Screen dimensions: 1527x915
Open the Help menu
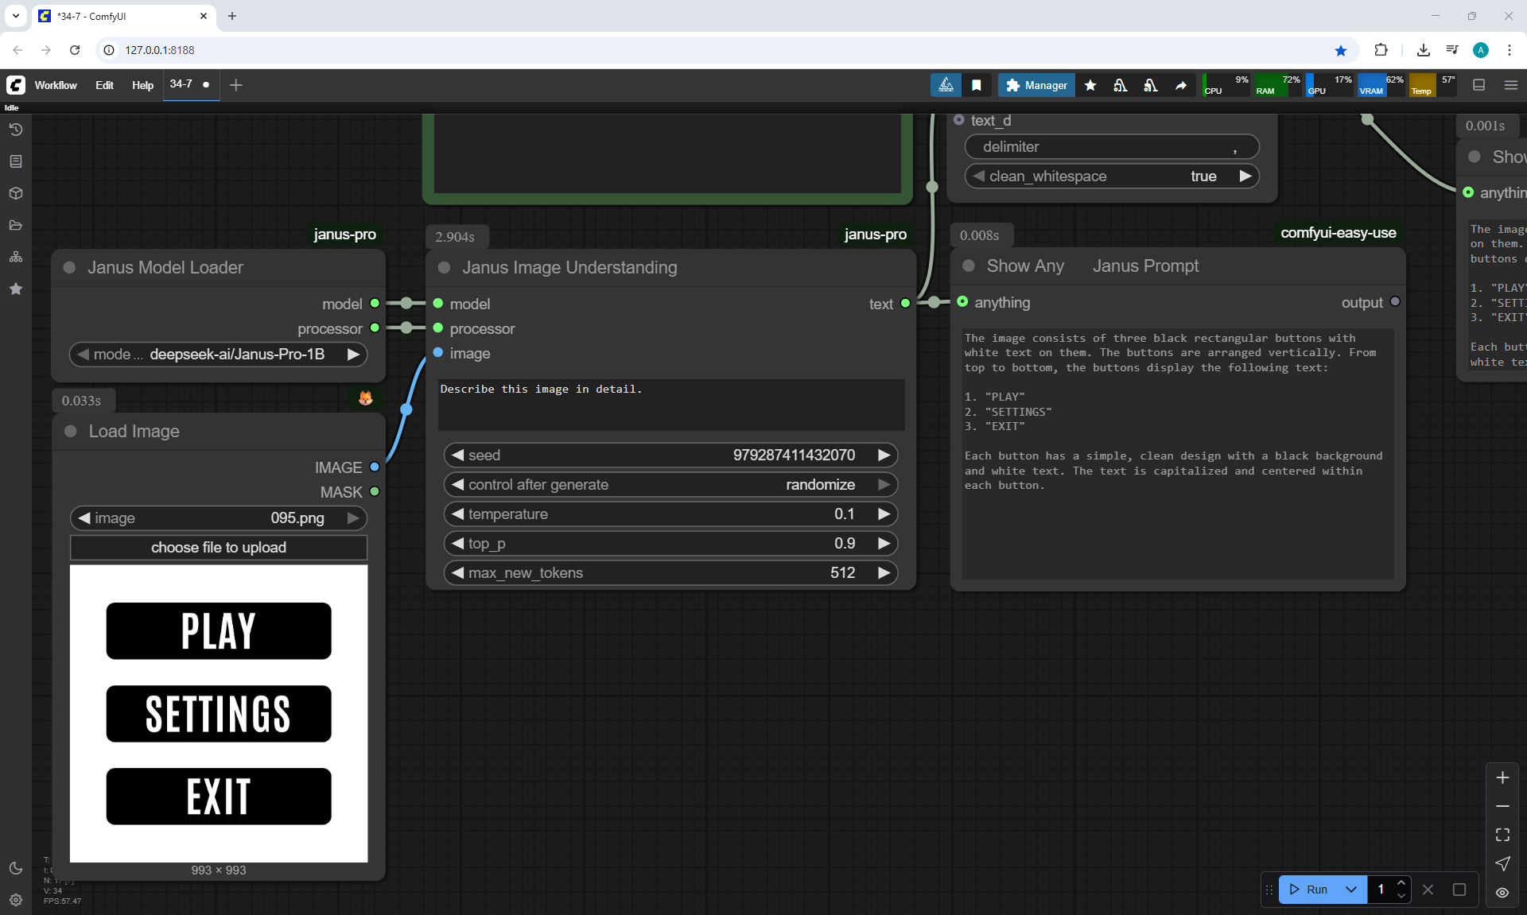click(x=142, y=85)
